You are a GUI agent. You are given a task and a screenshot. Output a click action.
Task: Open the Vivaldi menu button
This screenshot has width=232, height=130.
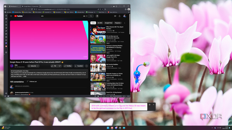coord(5,6)
